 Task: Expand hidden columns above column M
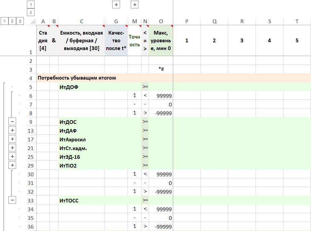click(134, 5)
